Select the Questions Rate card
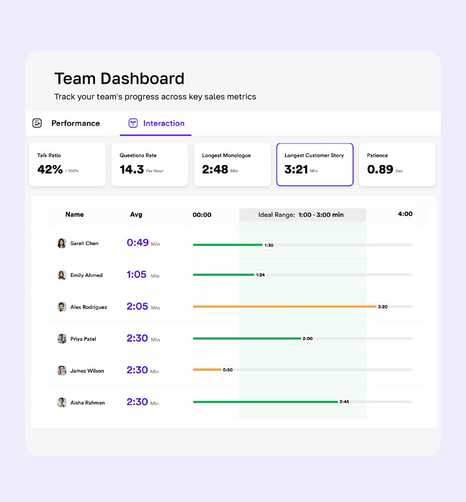 click(150, 164)
